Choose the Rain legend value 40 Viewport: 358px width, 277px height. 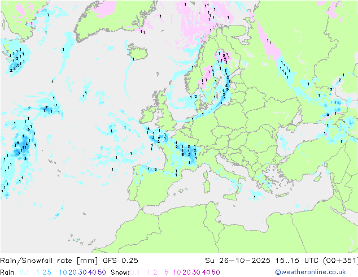point(92,272)
